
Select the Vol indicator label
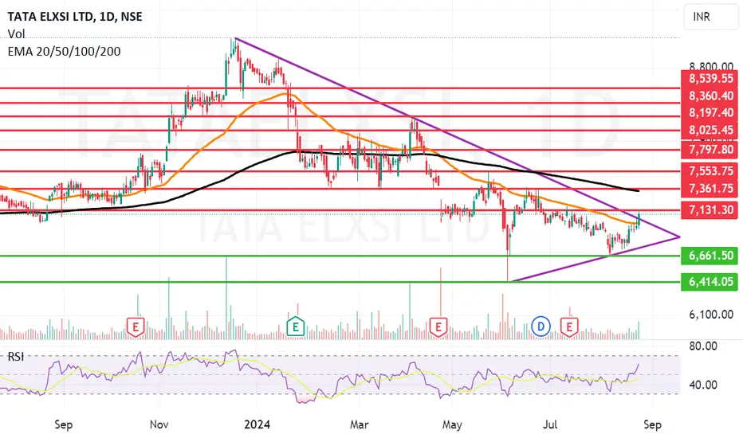(x=16, y=34)
